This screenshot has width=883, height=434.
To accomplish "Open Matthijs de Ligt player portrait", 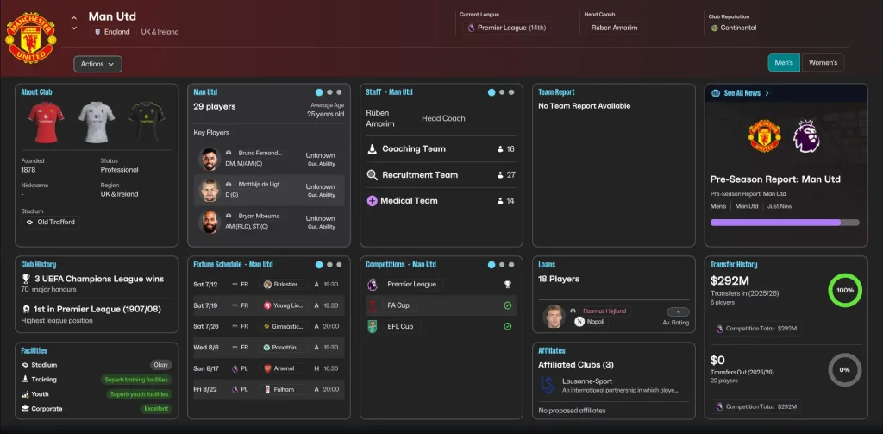I will tap(209, 191).
